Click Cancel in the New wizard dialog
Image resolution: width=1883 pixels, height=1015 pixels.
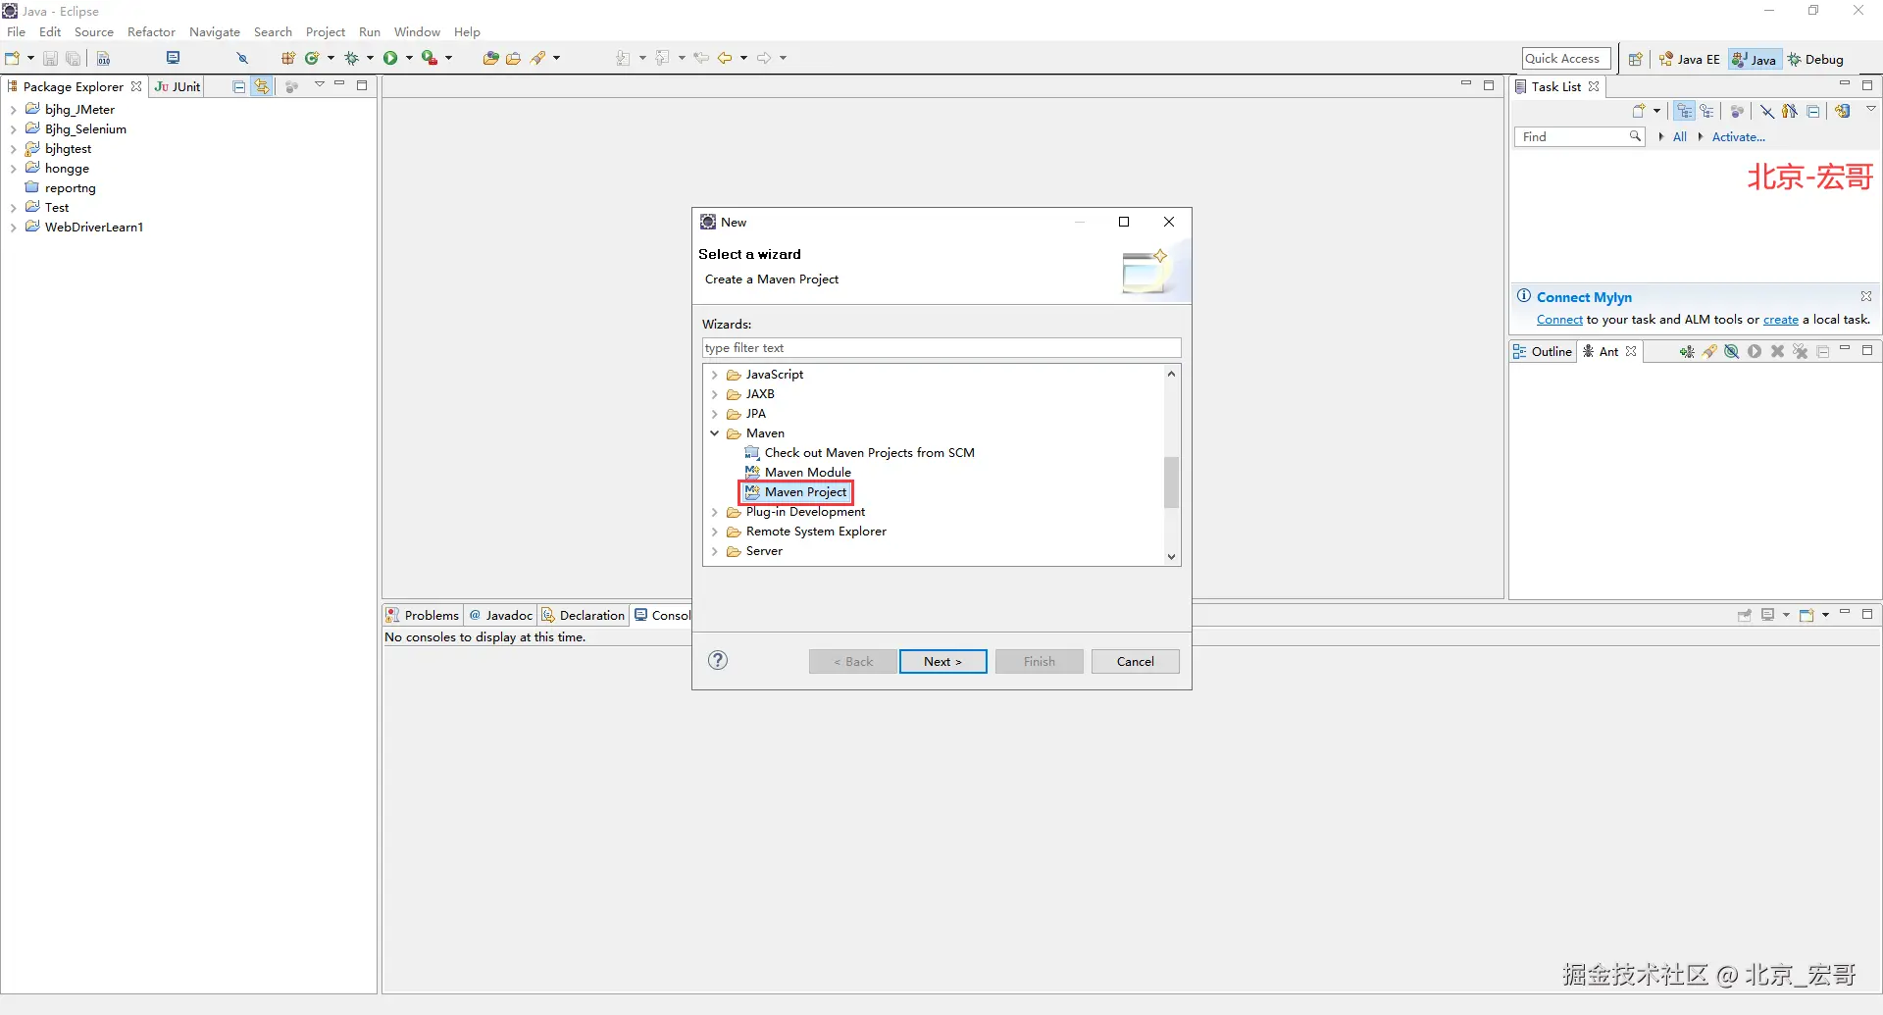coord(1135,661)
